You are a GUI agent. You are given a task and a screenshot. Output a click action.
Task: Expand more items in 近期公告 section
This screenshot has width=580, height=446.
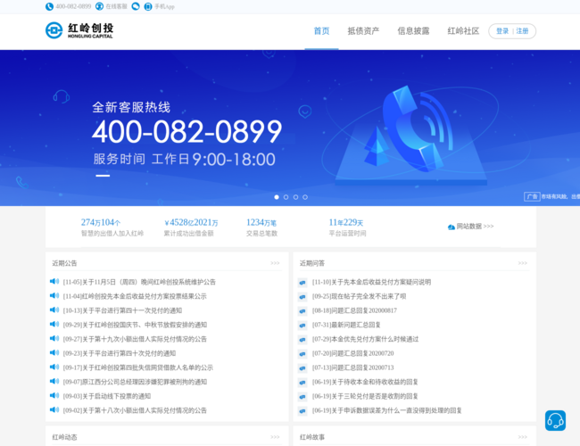pyautogui.click(x=275, y=263)
